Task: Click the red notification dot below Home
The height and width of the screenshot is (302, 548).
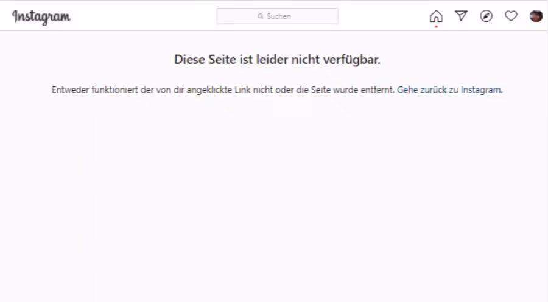Action: click(x=436, y=27)
